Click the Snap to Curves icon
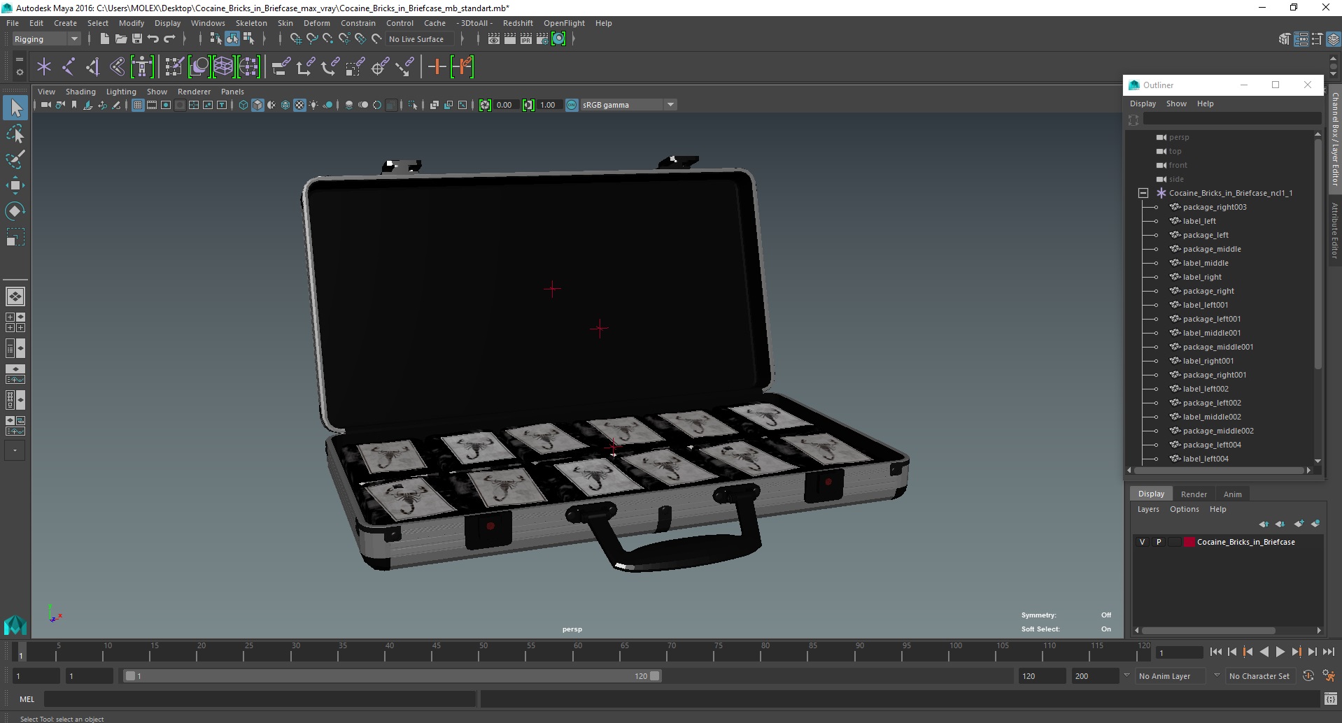Viewport: 1342px width, 723px height. click(x=312, y=39)
